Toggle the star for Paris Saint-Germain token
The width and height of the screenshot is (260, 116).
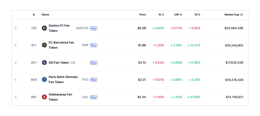click(16, 80)
